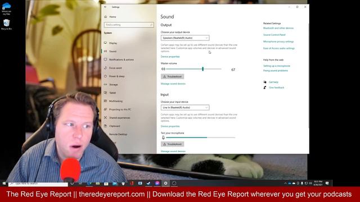This screenshot has height=202, width=360.
Task: Click the Power & sleep icon
Action: tap(105, 76)
